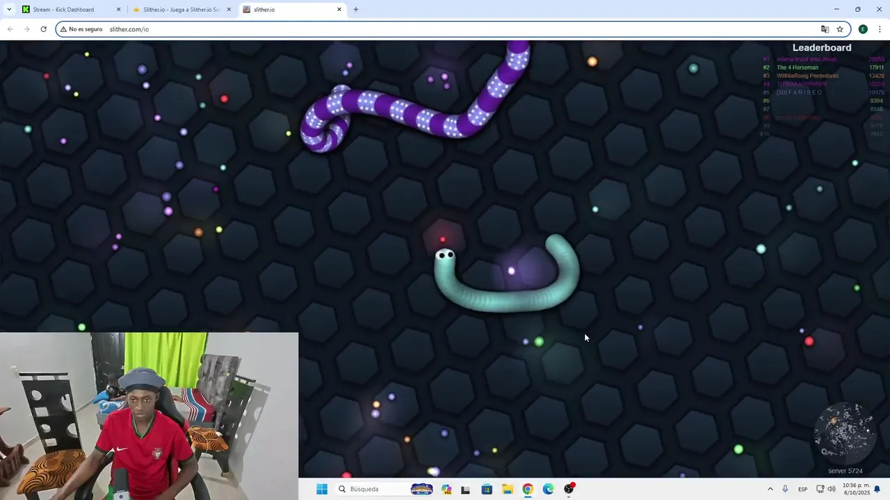Screen dimensions: 890x500
Task: Switch to the Slither.io - Juega a Slither.io tab
Action: pos(182,10)
